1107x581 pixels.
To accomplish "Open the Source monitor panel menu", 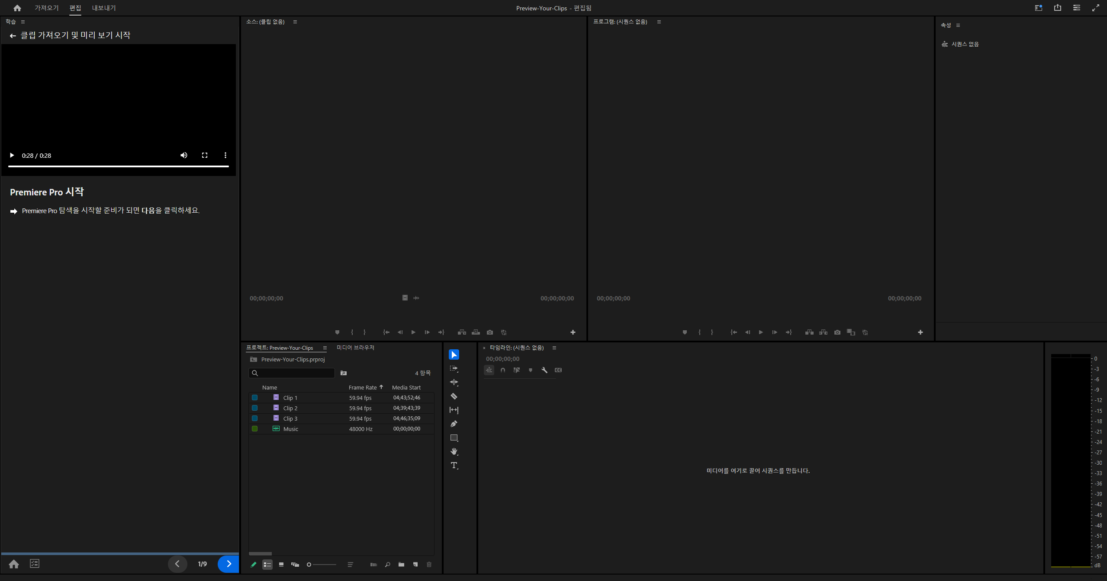I will [295, 22].
